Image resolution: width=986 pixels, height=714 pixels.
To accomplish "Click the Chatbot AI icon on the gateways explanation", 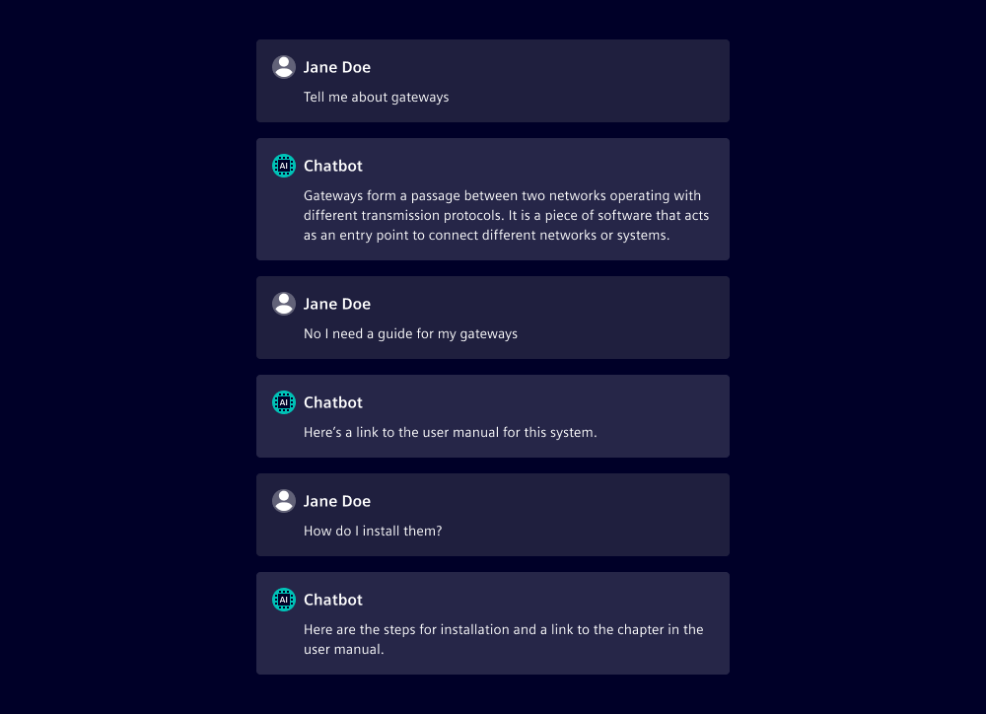I will (284, 166).
